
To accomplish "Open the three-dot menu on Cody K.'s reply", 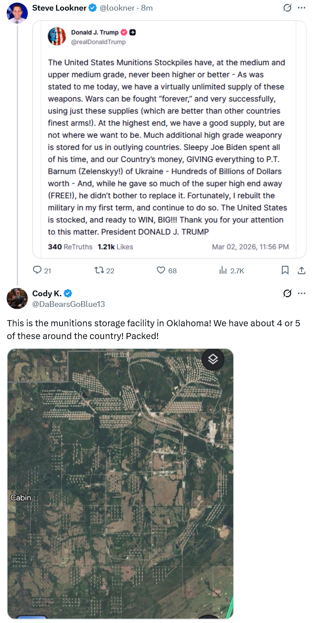I will [x=302, y=293].
